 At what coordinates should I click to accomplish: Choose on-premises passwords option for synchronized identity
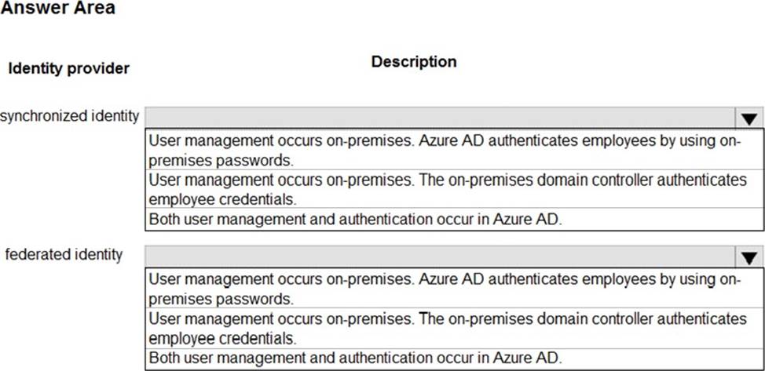click(454, 150)
